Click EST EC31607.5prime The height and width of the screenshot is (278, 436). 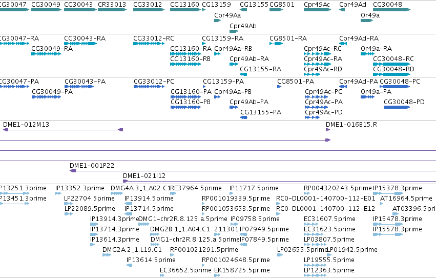pyautogui.click(x=311, y=224)
